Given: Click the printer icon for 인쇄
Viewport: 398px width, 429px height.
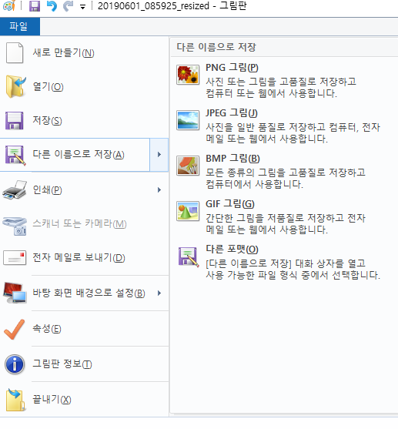Looking at the screenshot, I should [x=15, y=190].
